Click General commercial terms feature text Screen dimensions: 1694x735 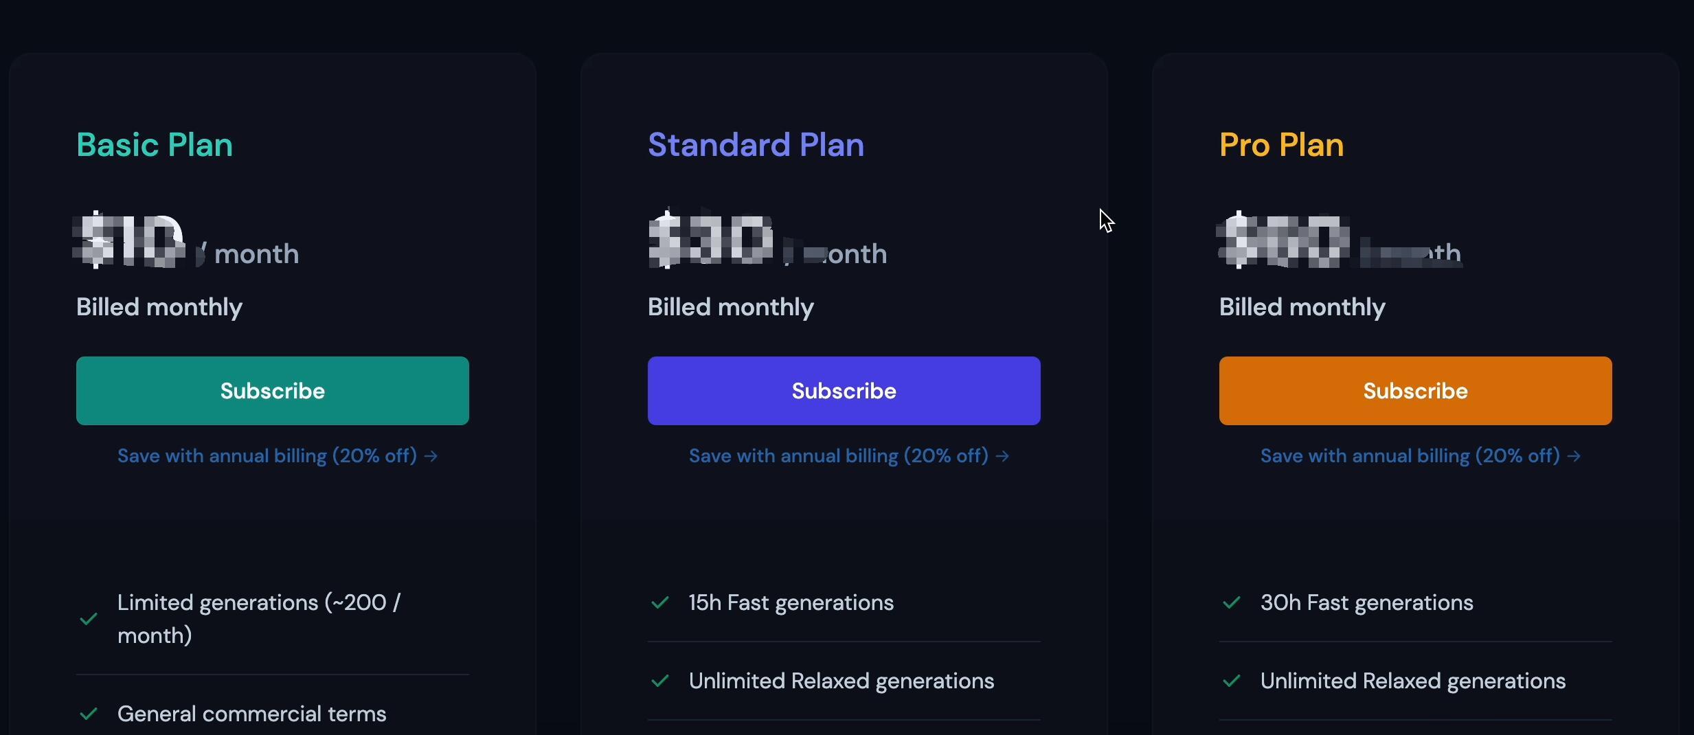[x=252, y=714]
